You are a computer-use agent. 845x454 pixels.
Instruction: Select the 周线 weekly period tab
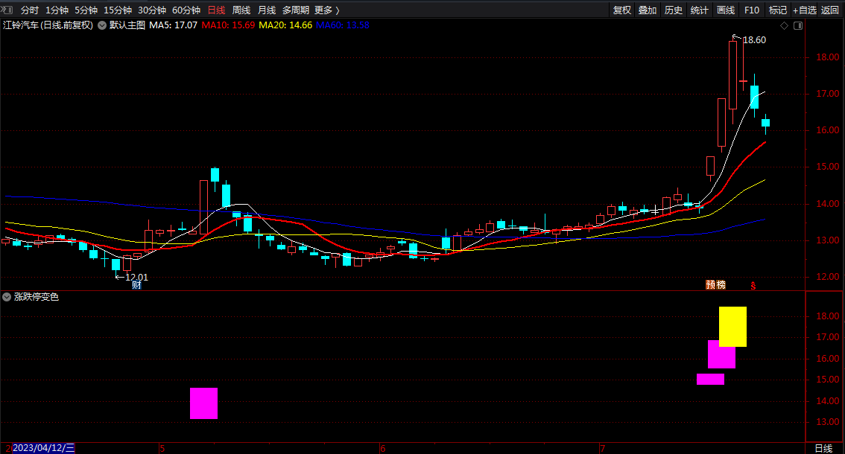click(x=241, y=10)
